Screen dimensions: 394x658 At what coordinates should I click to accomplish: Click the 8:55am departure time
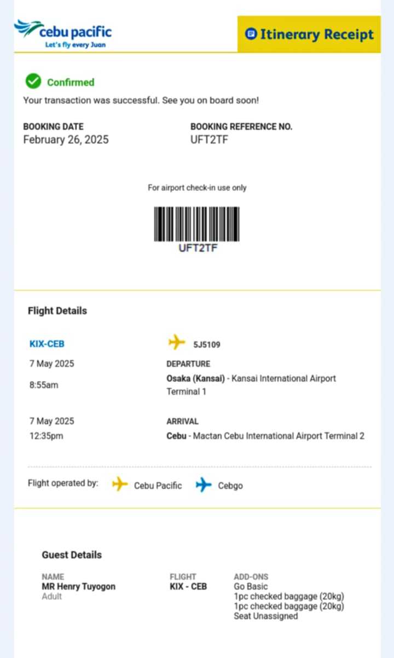pos(44,385)
